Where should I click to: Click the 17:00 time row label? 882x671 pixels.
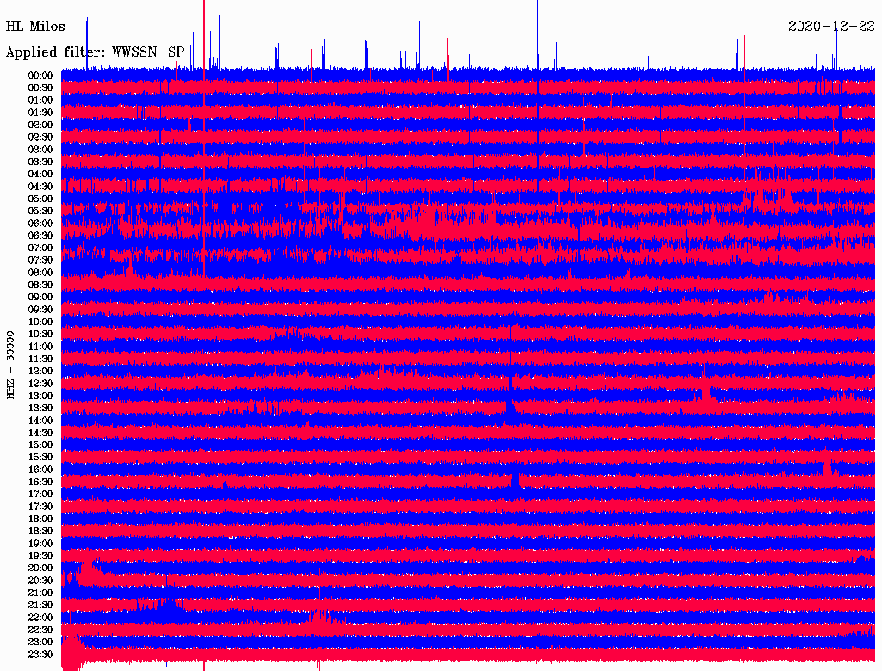pyautogui.click(x=40, y=494)
